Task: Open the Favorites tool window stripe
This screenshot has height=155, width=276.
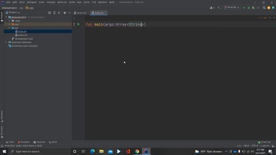Action: click(2, 132)
